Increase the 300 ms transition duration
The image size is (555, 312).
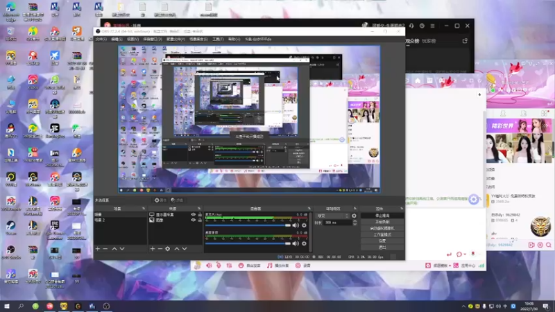pyautogui.click(x=355, y=221)
